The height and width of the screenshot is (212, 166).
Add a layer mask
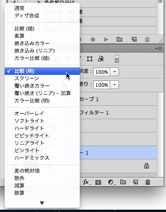pos(98,182)
